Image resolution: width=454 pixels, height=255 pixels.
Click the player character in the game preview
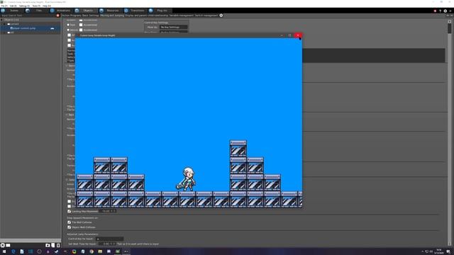pos(187,179)
